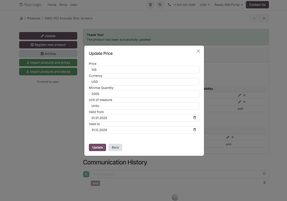The height and width of the screenshot is (201, 287).
Task: Open the Home menu item
Action: (x=52, y=5)
